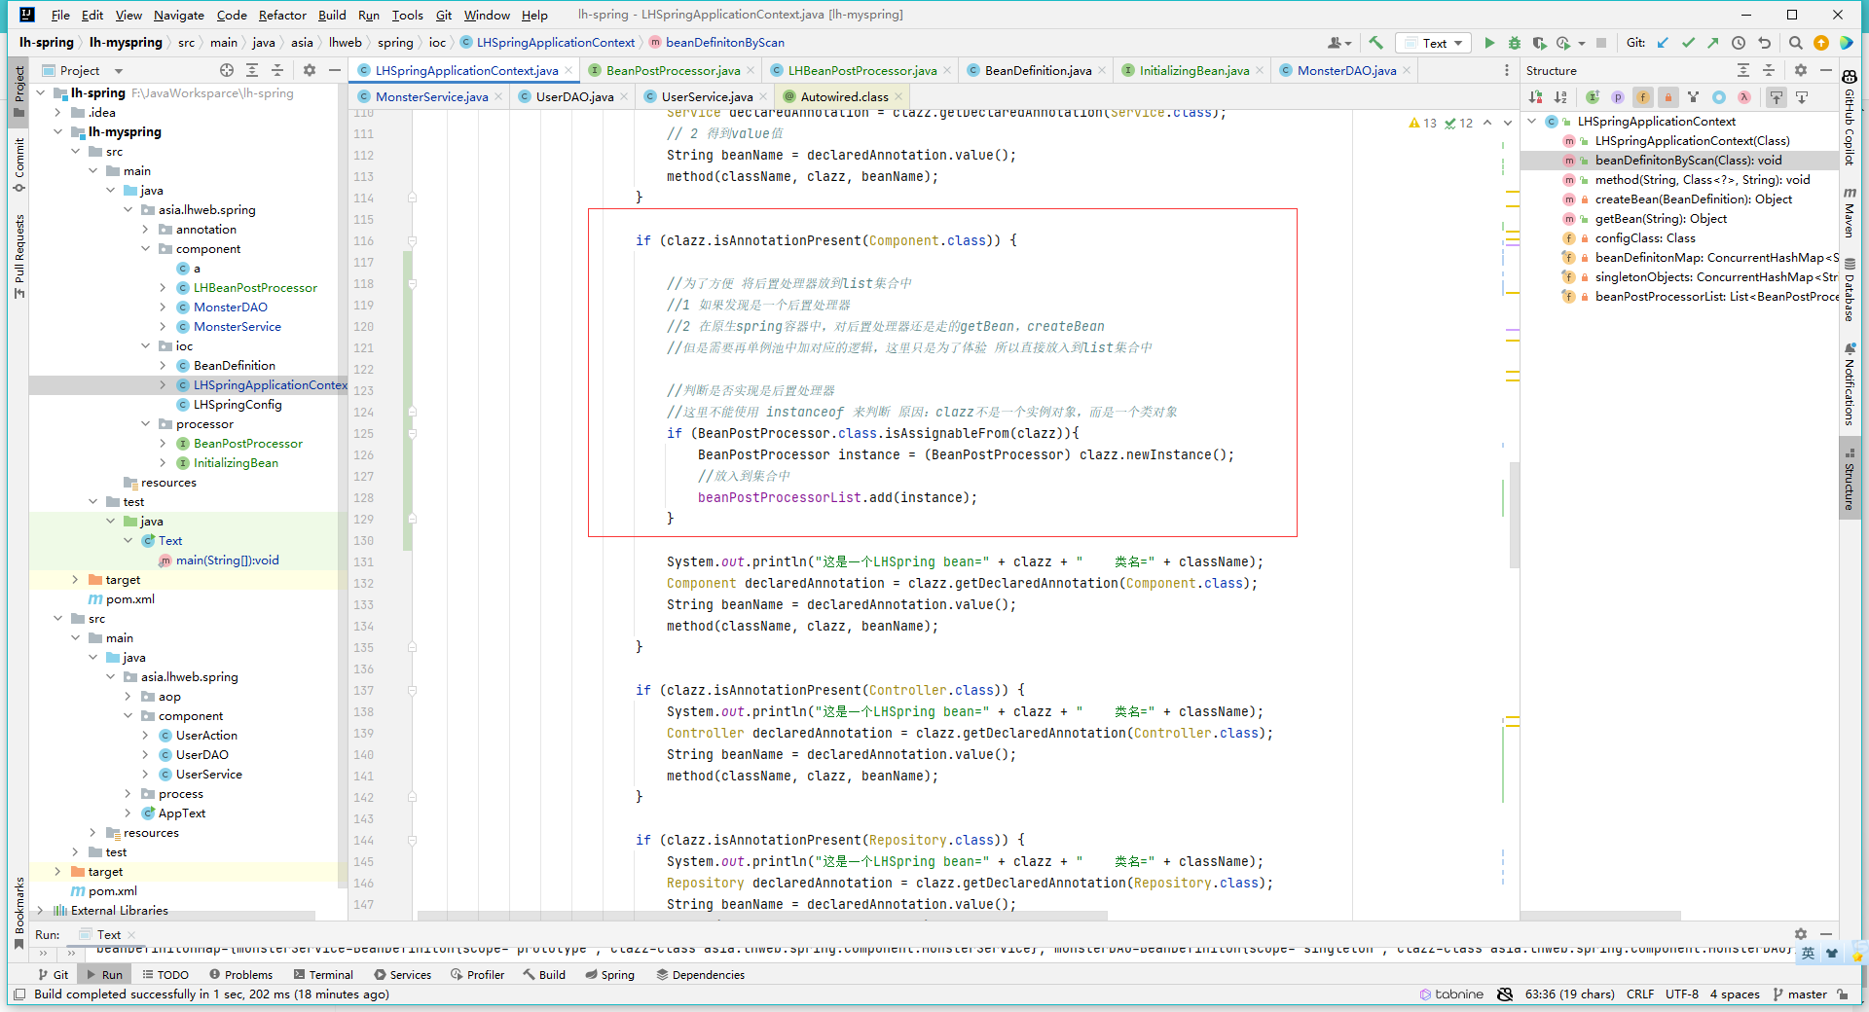Image resolution: width=1869 pixels, height=1012 pixels.
Task: Collapse the ioc package folder
Action: [146, 345]
